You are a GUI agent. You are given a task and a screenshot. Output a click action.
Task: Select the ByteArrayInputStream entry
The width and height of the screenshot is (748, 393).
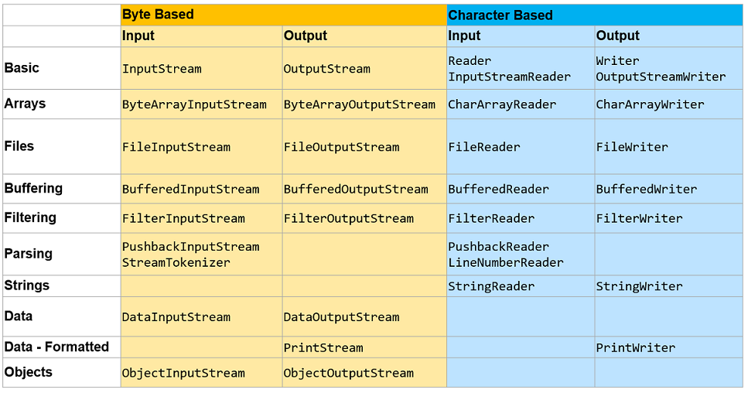tap(194, 104)
